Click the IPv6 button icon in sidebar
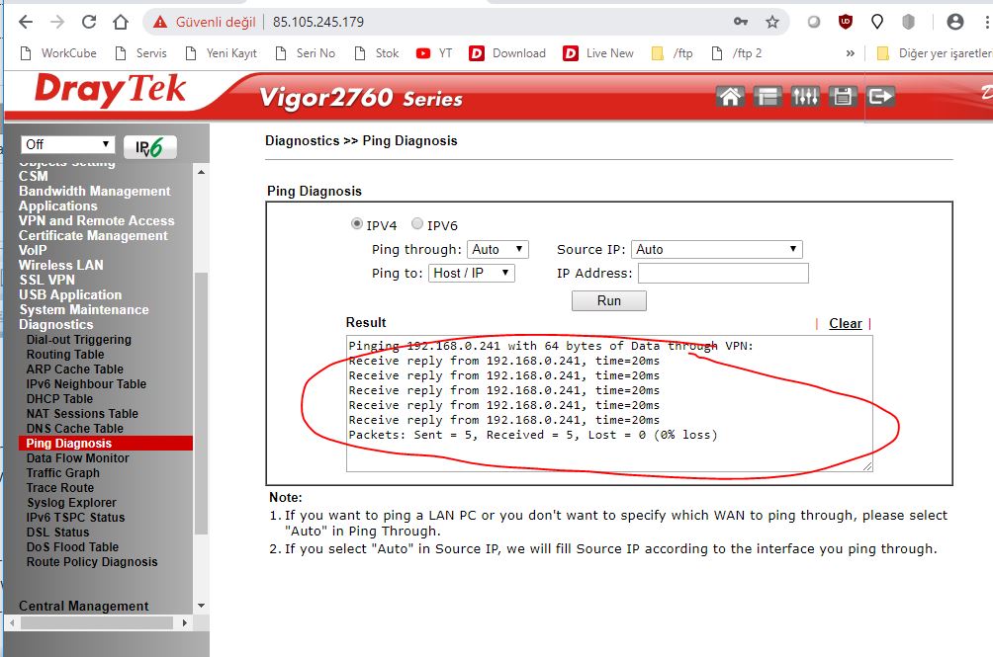Viewport: 993px width, 657px height. coord(149,147)
